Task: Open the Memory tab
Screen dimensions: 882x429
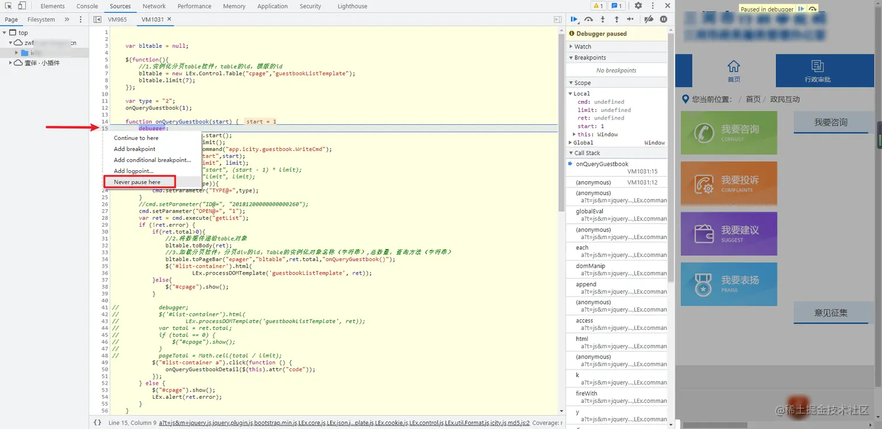Action: click(x=234, y=6)
